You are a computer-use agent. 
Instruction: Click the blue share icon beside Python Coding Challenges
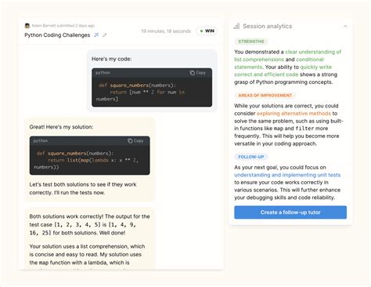coord(96,35)
